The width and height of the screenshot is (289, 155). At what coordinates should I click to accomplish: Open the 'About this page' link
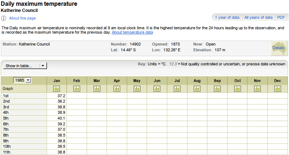22,18
